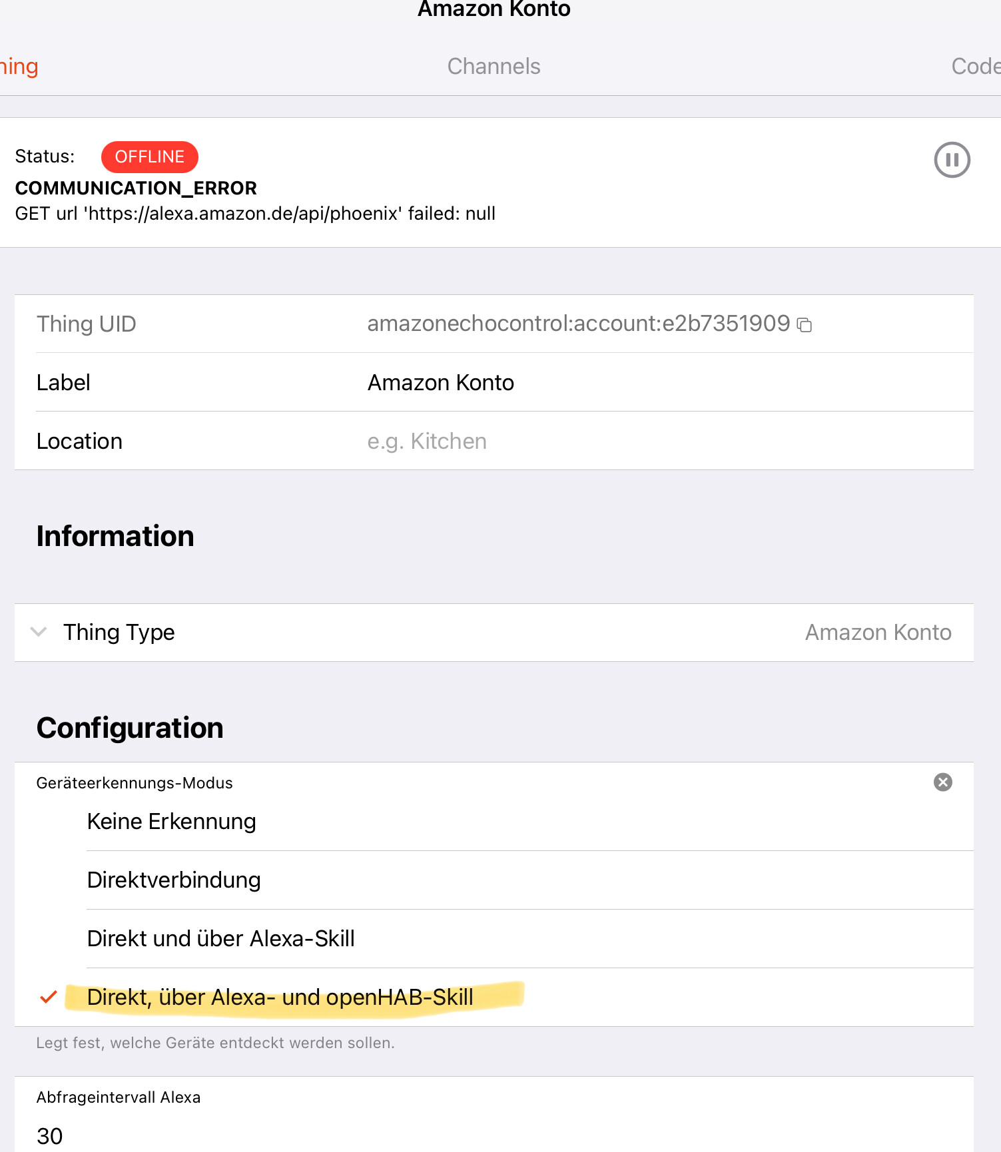
Task: Select Direkt und über Alexa-Skill
Action: pos(529,938)
